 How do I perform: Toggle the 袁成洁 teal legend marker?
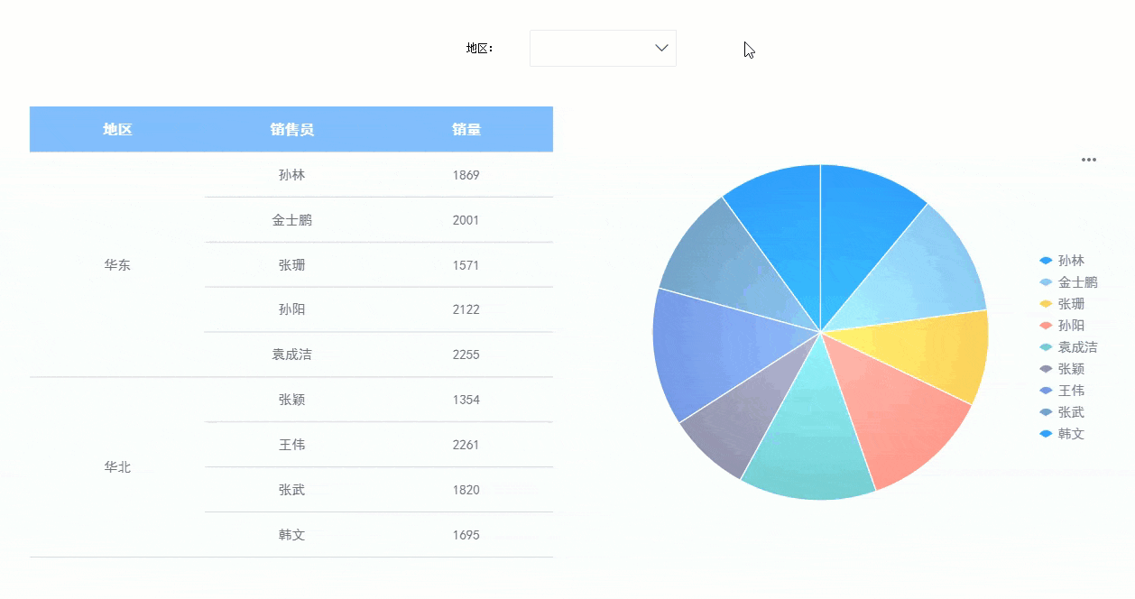pos(1046,347)
